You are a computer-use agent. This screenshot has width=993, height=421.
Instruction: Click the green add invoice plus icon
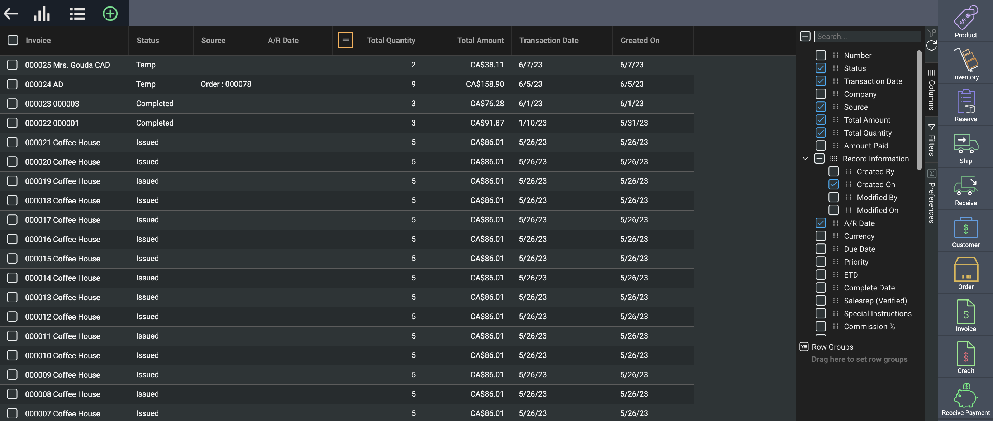pos(110,14)
